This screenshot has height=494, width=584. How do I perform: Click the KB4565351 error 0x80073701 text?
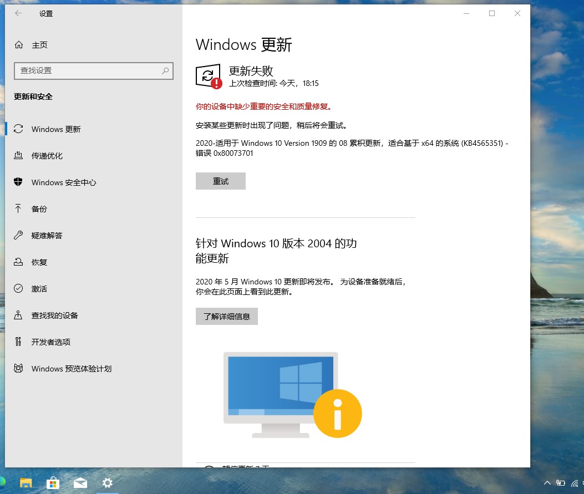[x=352, y=148]
